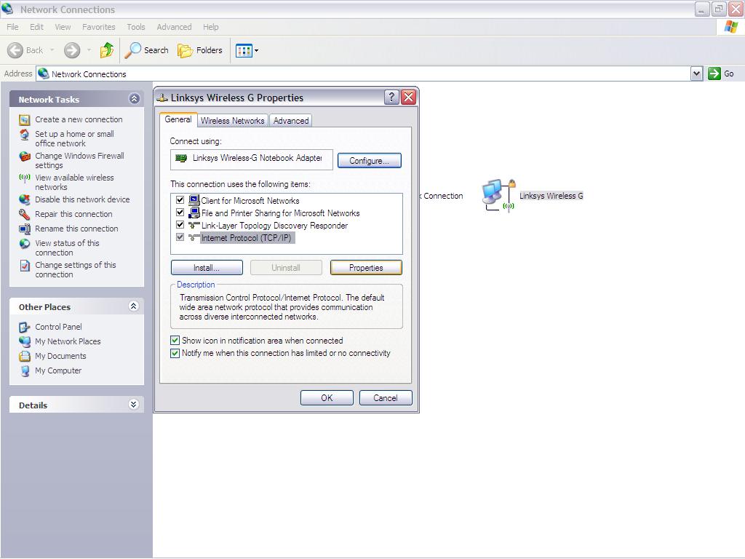Image resolution: width=745 pixels, height=559 pixels.
Task: Collapse the Other Places panel
Action: [134, 306]
